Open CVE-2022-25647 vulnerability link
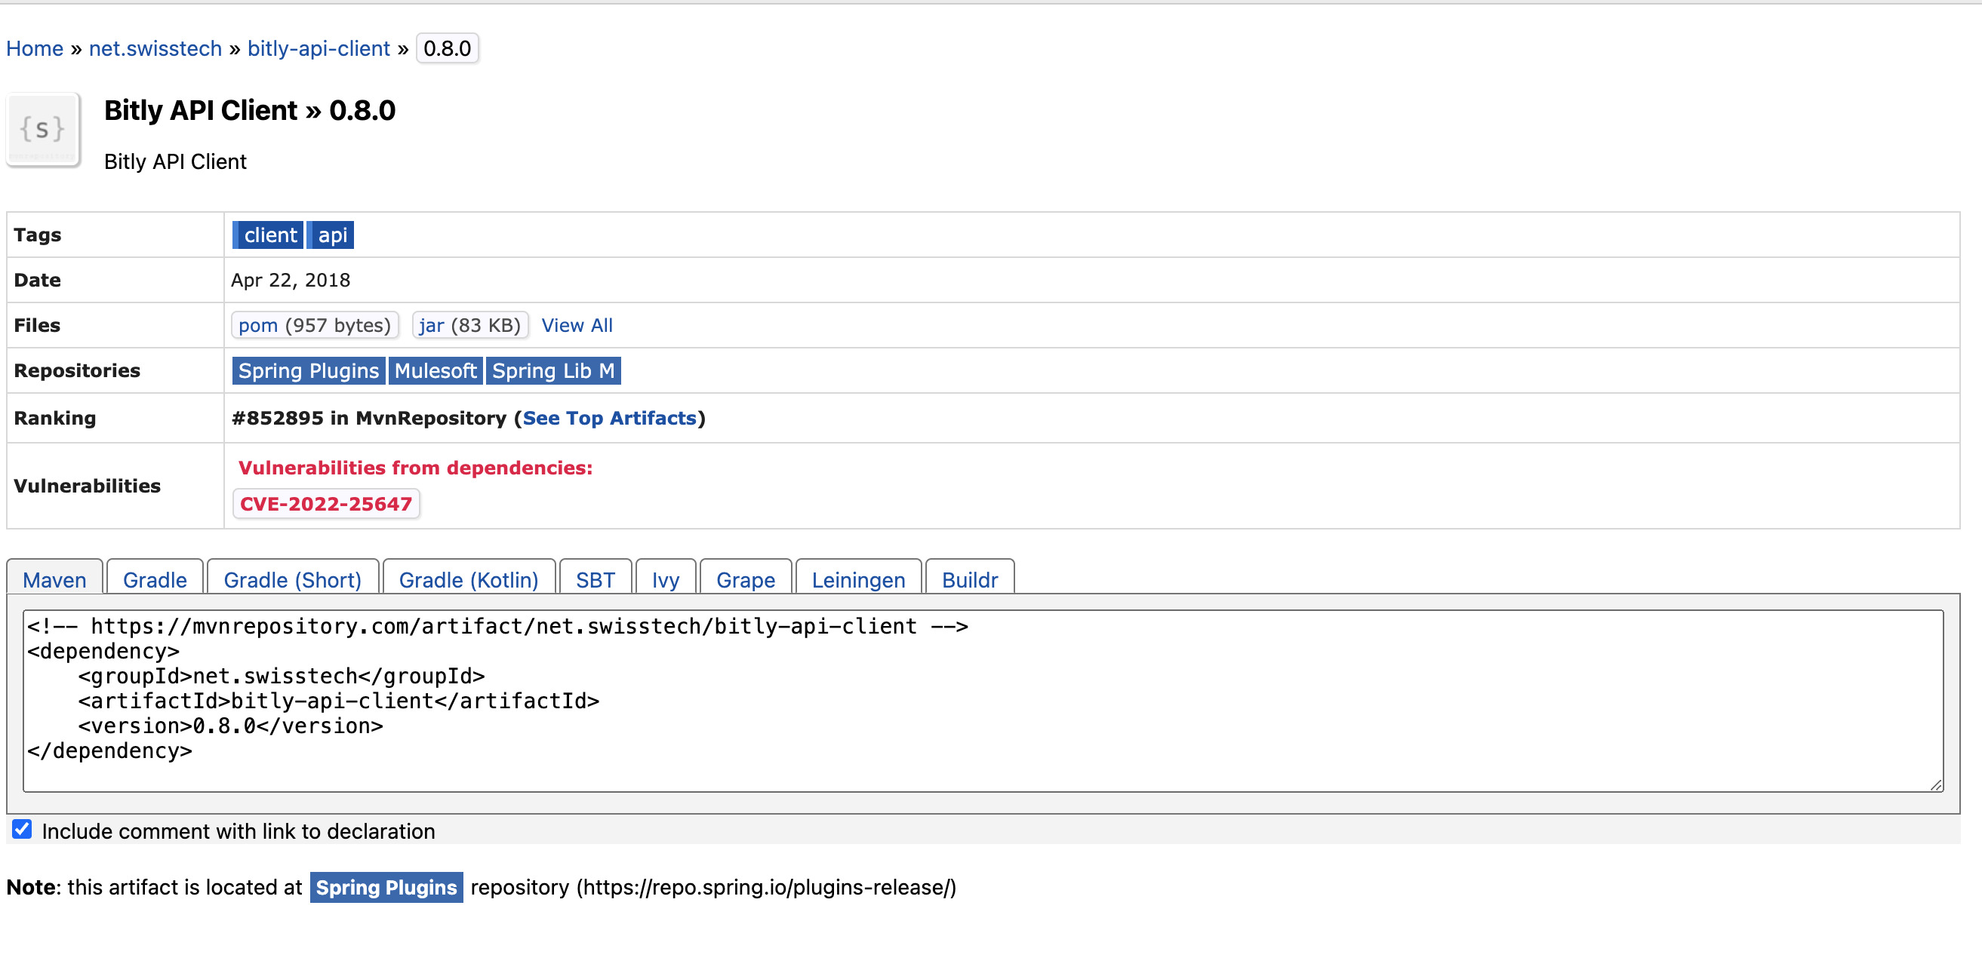Image resolution: width=1982 pixels, height=973 pixels. [326, 504]
